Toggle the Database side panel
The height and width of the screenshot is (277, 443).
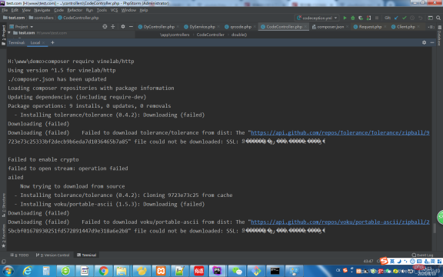click(x=439, y=36)
